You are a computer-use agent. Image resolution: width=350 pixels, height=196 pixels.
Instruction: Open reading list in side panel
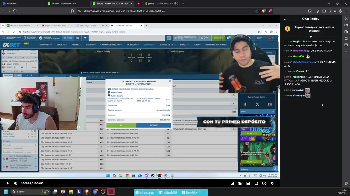(346, 45)
